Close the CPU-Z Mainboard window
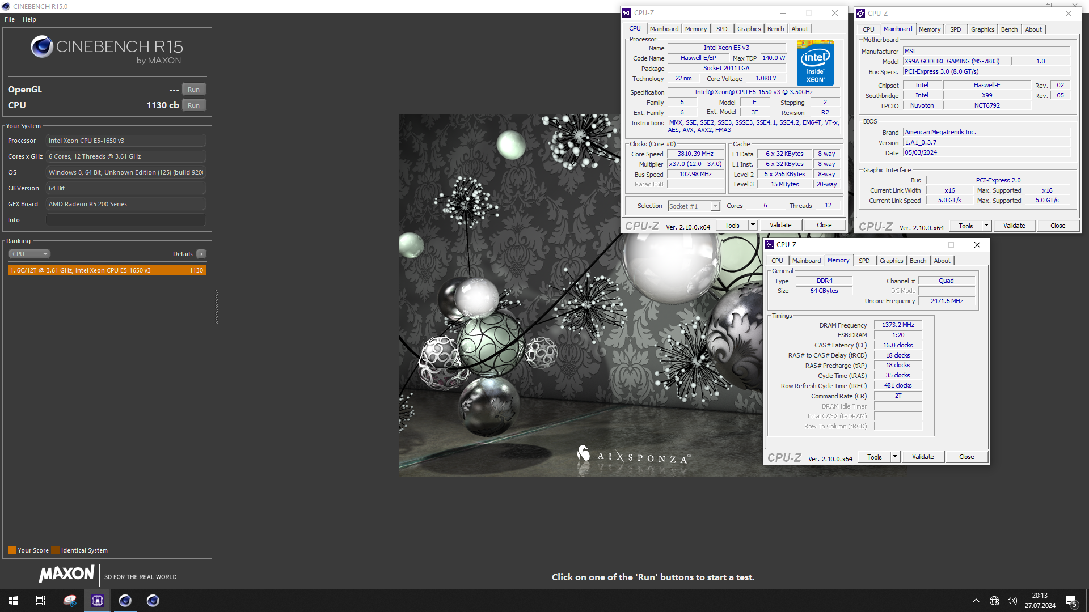This screenshot has height=612, width=1089. click(1069, 14)
